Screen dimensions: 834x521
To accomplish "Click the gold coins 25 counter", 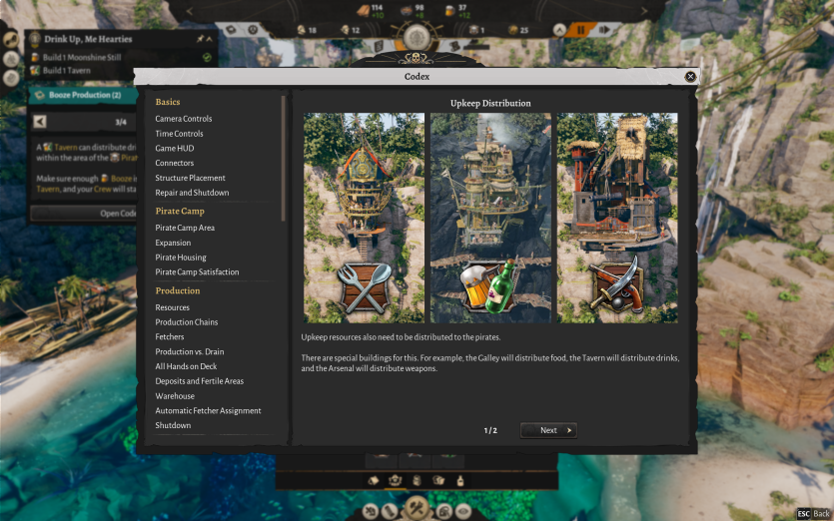I will coord(518,30).
